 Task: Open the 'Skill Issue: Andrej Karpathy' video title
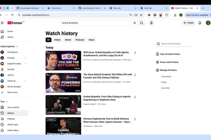click(106, 54)
